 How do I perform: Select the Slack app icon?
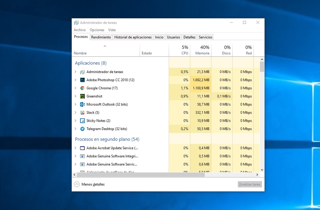[x=82, y=112]
